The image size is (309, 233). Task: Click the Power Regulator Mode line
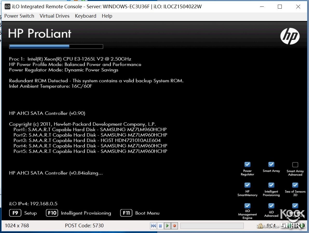[x=64, y=70]
